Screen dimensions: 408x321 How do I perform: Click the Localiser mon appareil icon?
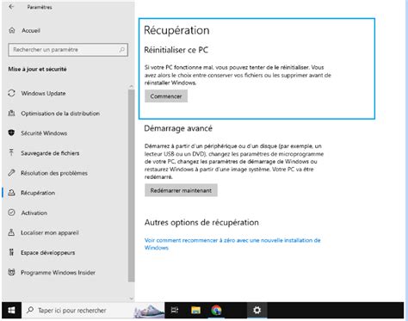click(x=11, y=232)
